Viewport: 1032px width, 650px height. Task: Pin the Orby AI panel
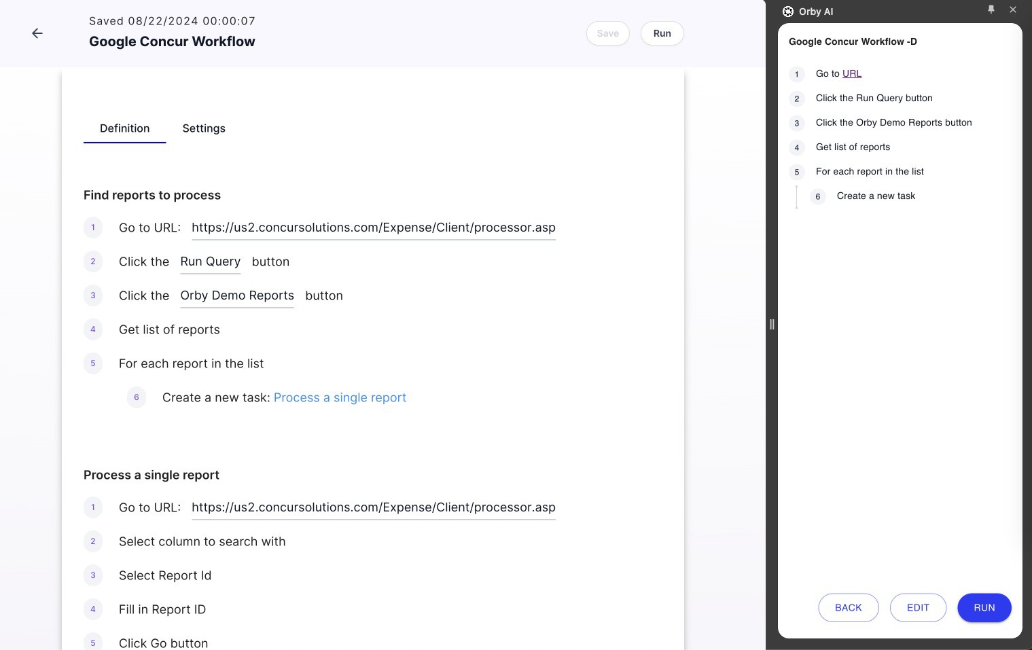point(991,10)
